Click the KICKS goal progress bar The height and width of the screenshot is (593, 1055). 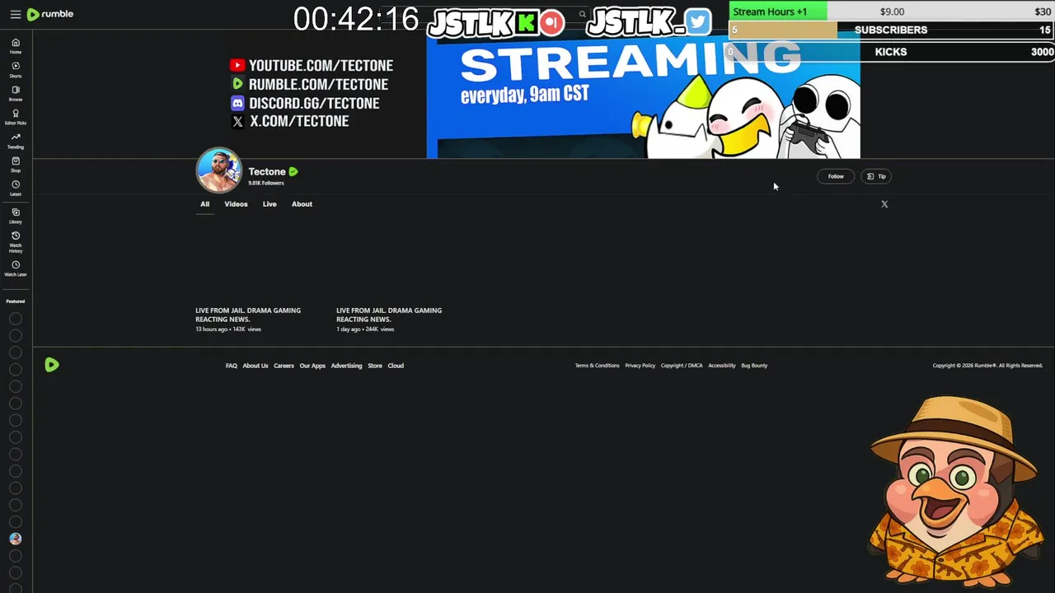click(891, 52)
